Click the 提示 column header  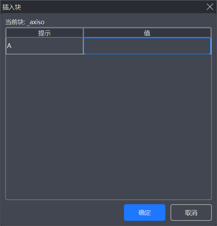[44, 33]
